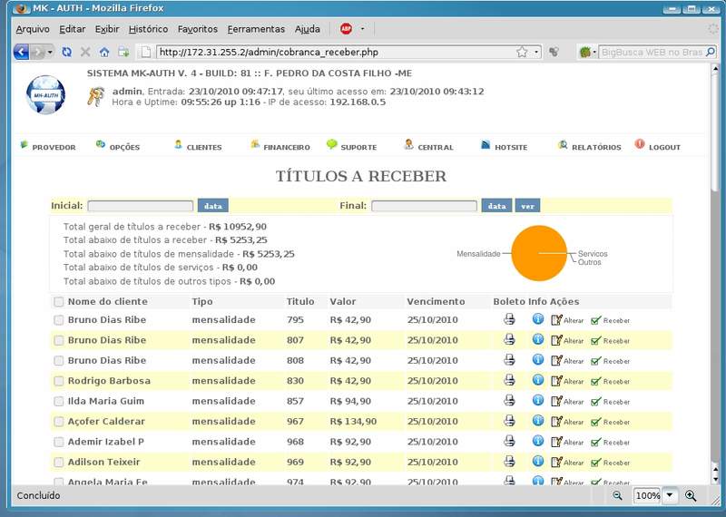Open the zoom level 100% dropdown
Screen dimensions: 726x517
(x=670, y=496)
